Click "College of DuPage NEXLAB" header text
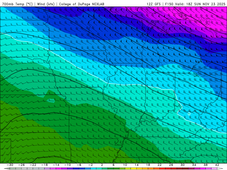227x170 pixels. click(x=81, y=4)
